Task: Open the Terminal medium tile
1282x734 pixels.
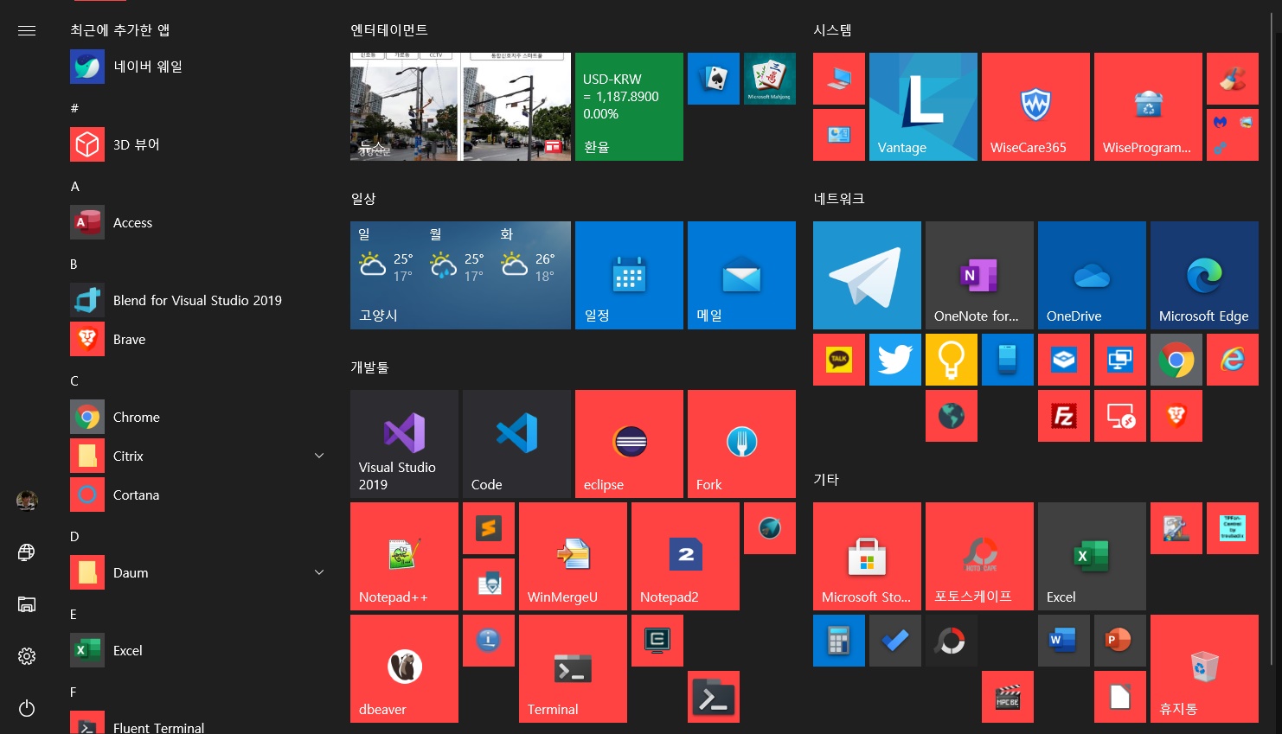Action: (x=573, y=668)
